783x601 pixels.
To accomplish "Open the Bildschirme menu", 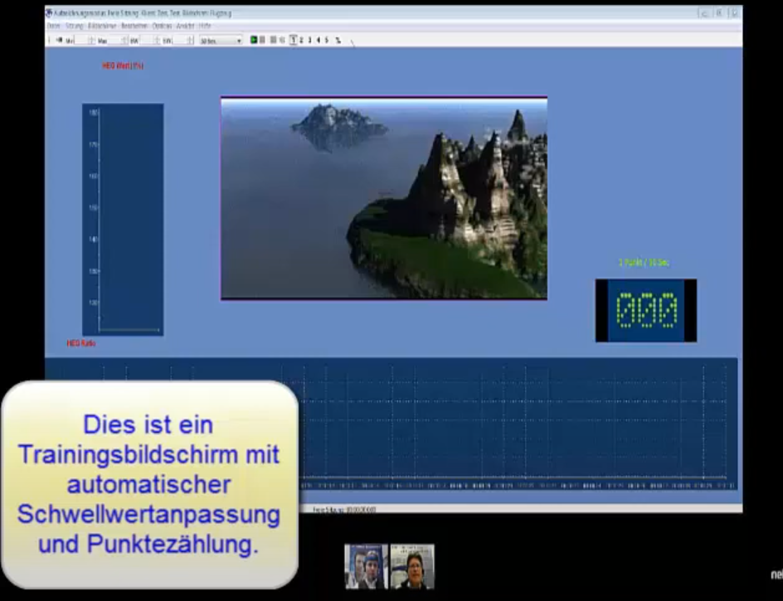I will tap(102, 26).
